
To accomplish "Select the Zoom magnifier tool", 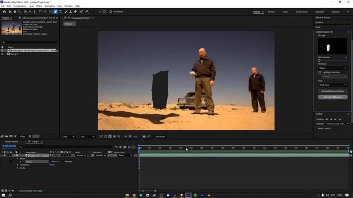I will click(x=20, y=12).
